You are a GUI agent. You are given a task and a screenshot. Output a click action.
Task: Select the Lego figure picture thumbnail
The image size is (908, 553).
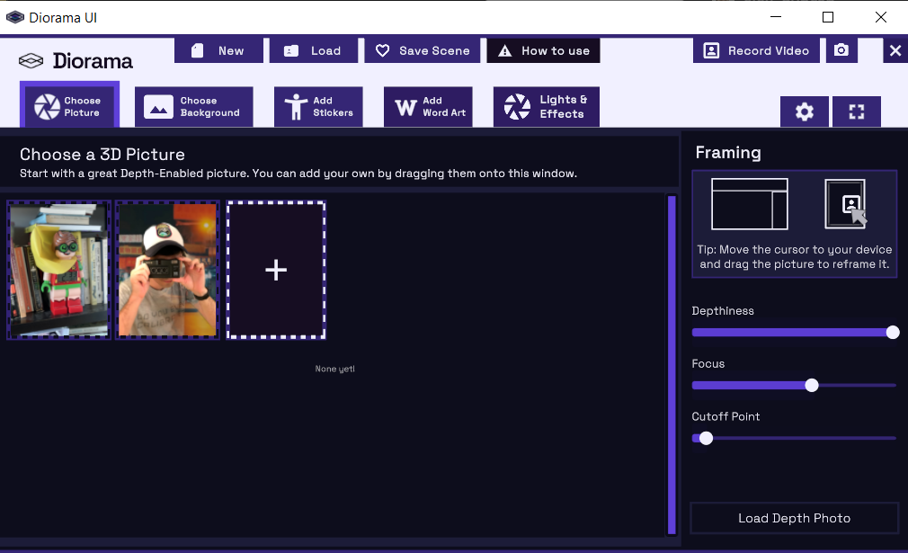pyautogui.click(x=59, y=270)
